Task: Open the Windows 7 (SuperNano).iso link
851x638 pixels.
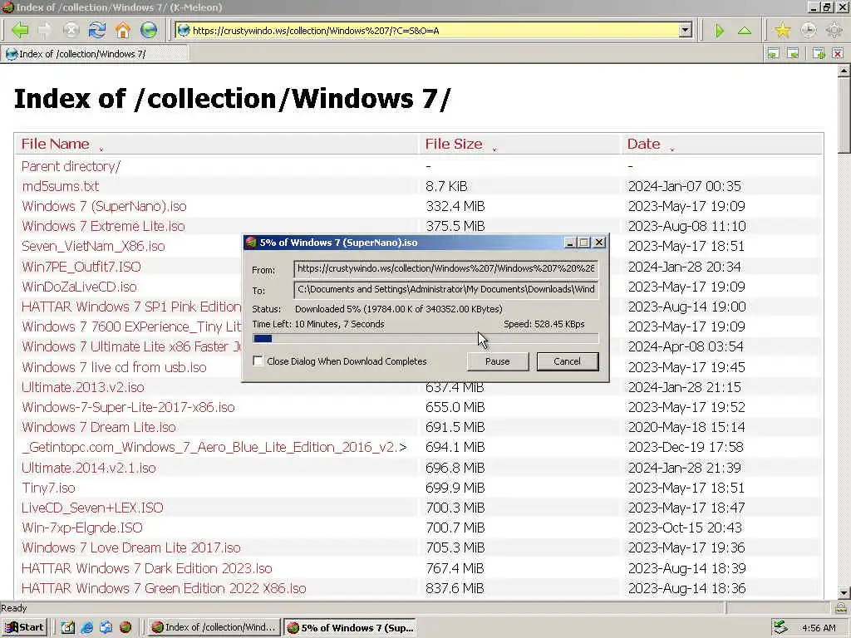Action: click(104, 206)
